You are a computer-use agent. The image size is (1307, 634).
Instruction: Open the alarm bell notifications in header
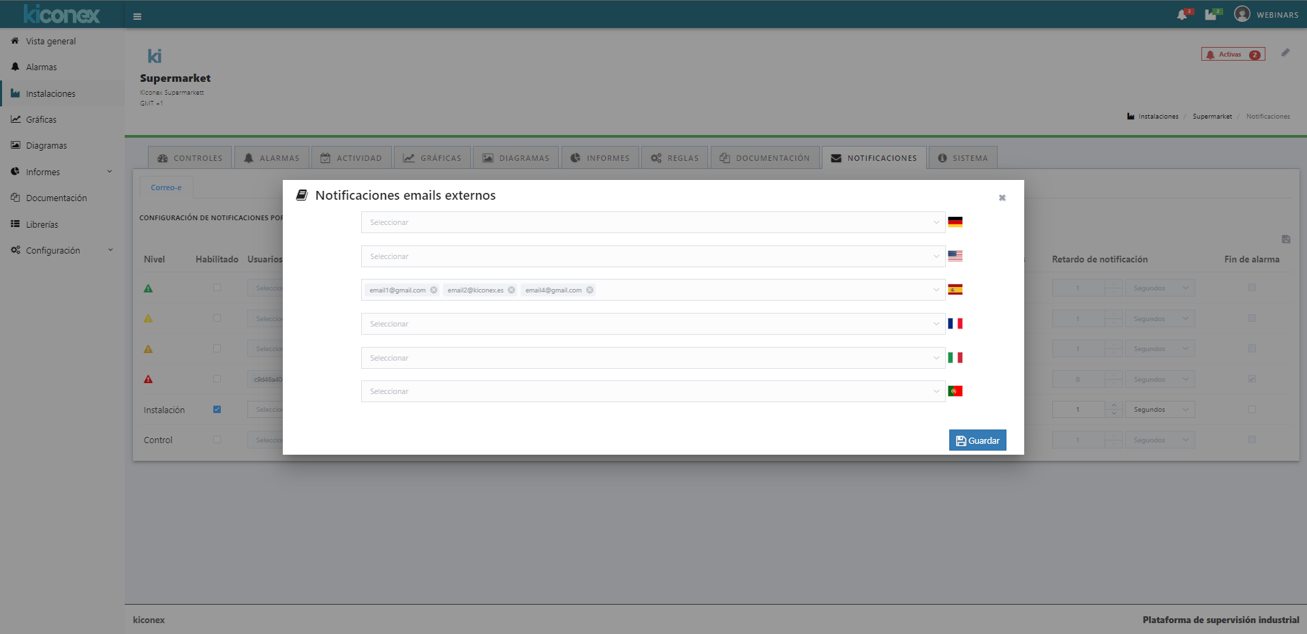1182,15
